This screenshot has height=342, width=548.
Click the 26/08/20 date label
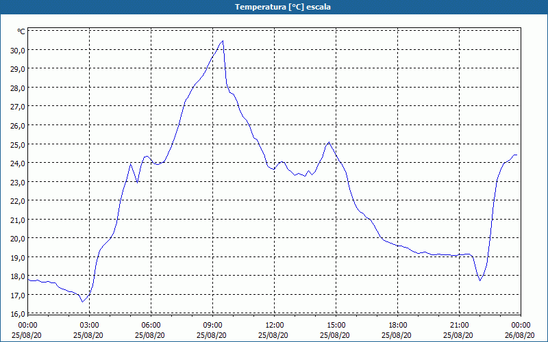(x=520, y=335)
